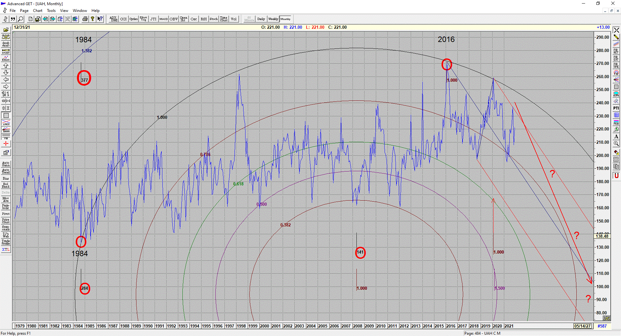Click the Pivot button

[x=6, y=214]
